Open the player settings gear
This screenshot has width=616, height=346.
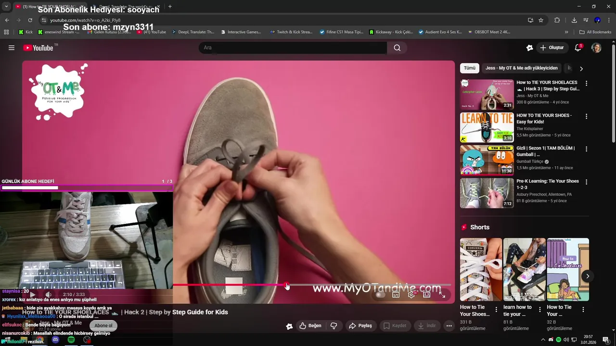click(x=411, y=295)
